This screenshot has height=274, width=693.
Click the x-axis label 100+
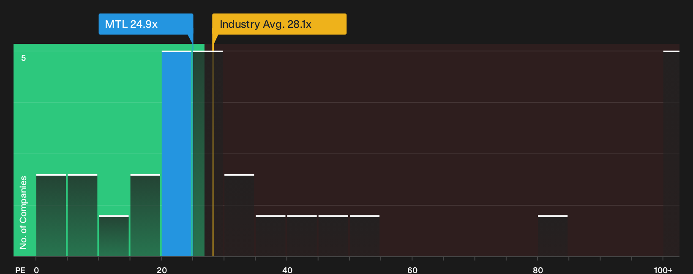coord(663,270)
